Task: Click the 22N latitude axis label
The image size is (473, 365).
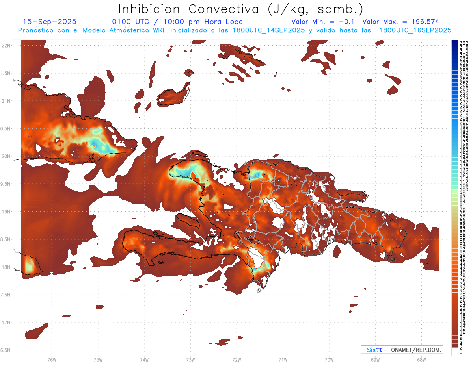Action: pyautogui.click(x=6, y=46)
